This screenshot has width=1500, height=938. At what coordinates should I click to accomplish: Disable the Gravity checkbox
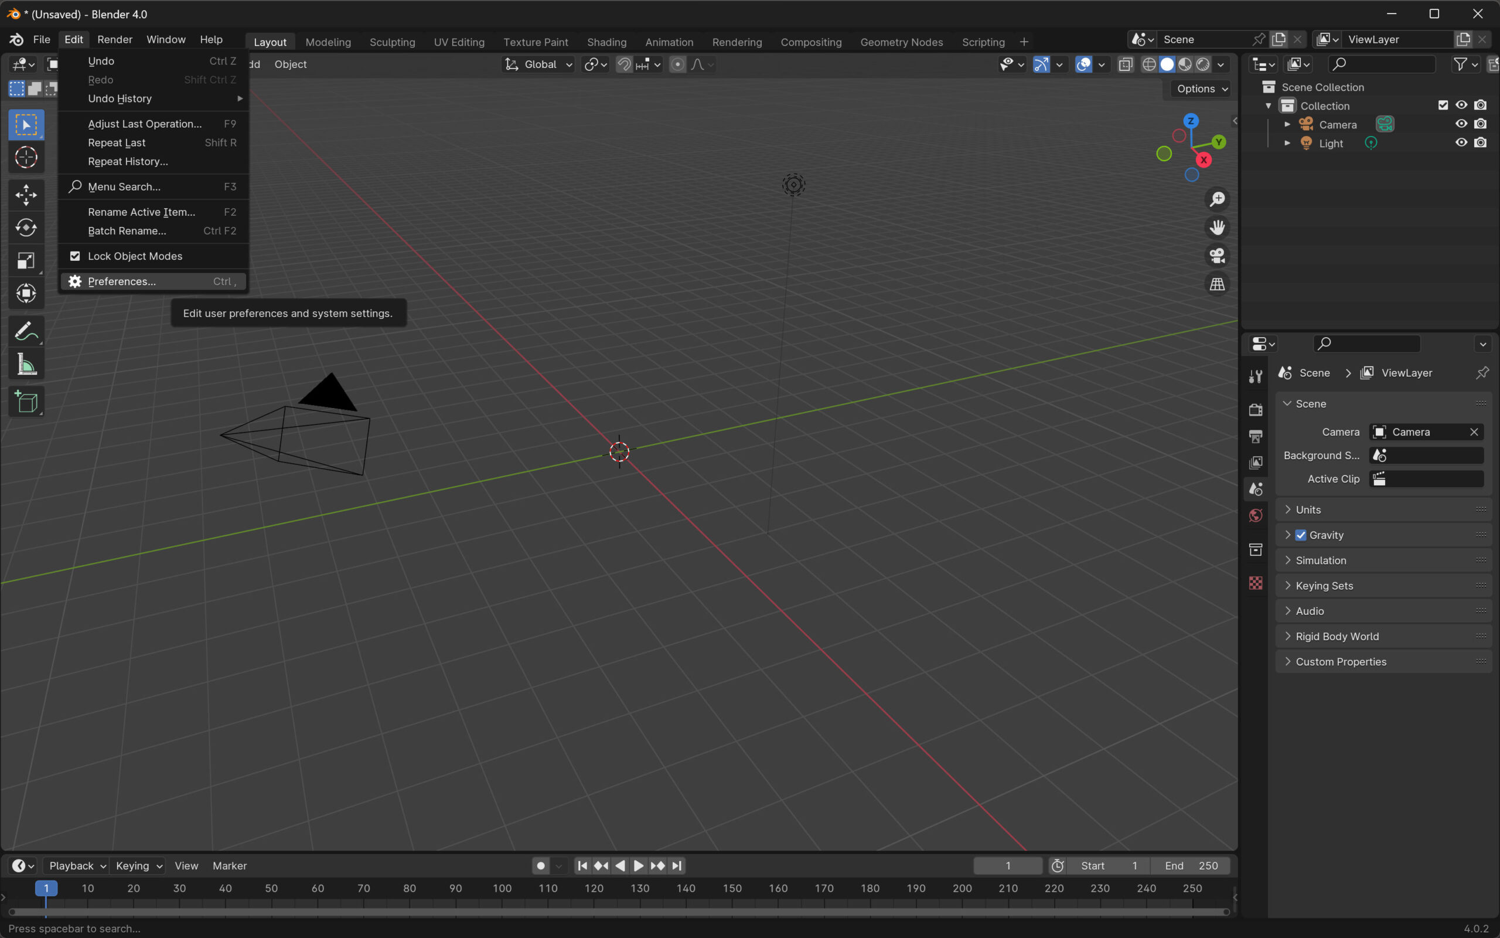(x=1300, y=535)
